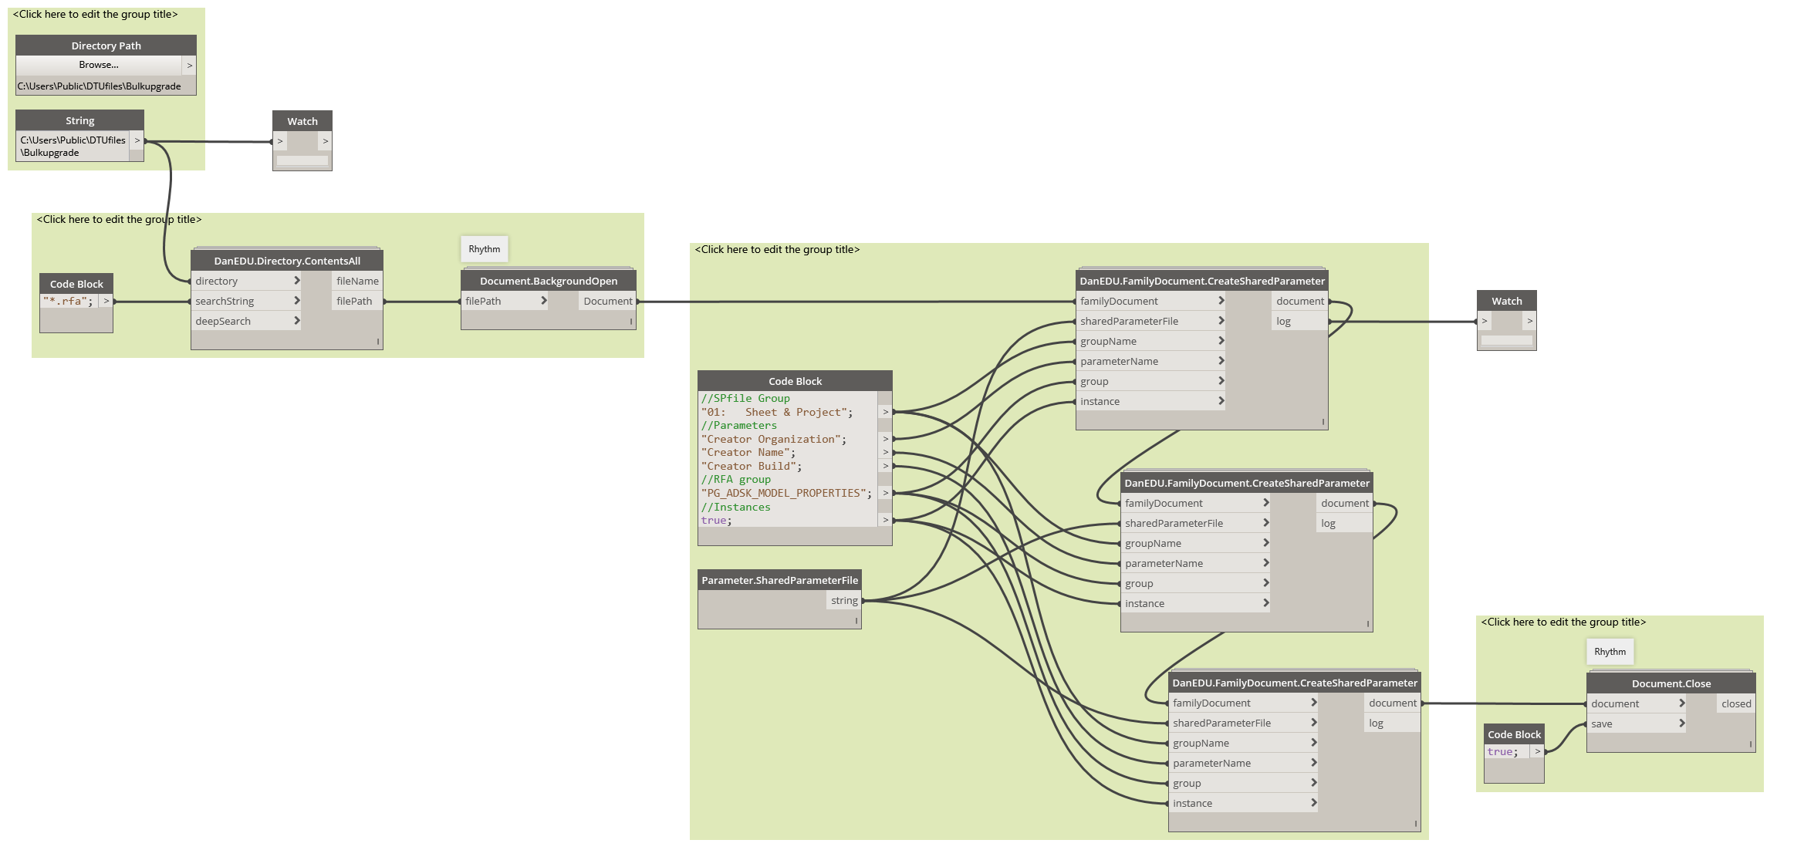
Task: Click the input port of the top-left Watch node
Action: pyautogui.click(x=280, y=141)
